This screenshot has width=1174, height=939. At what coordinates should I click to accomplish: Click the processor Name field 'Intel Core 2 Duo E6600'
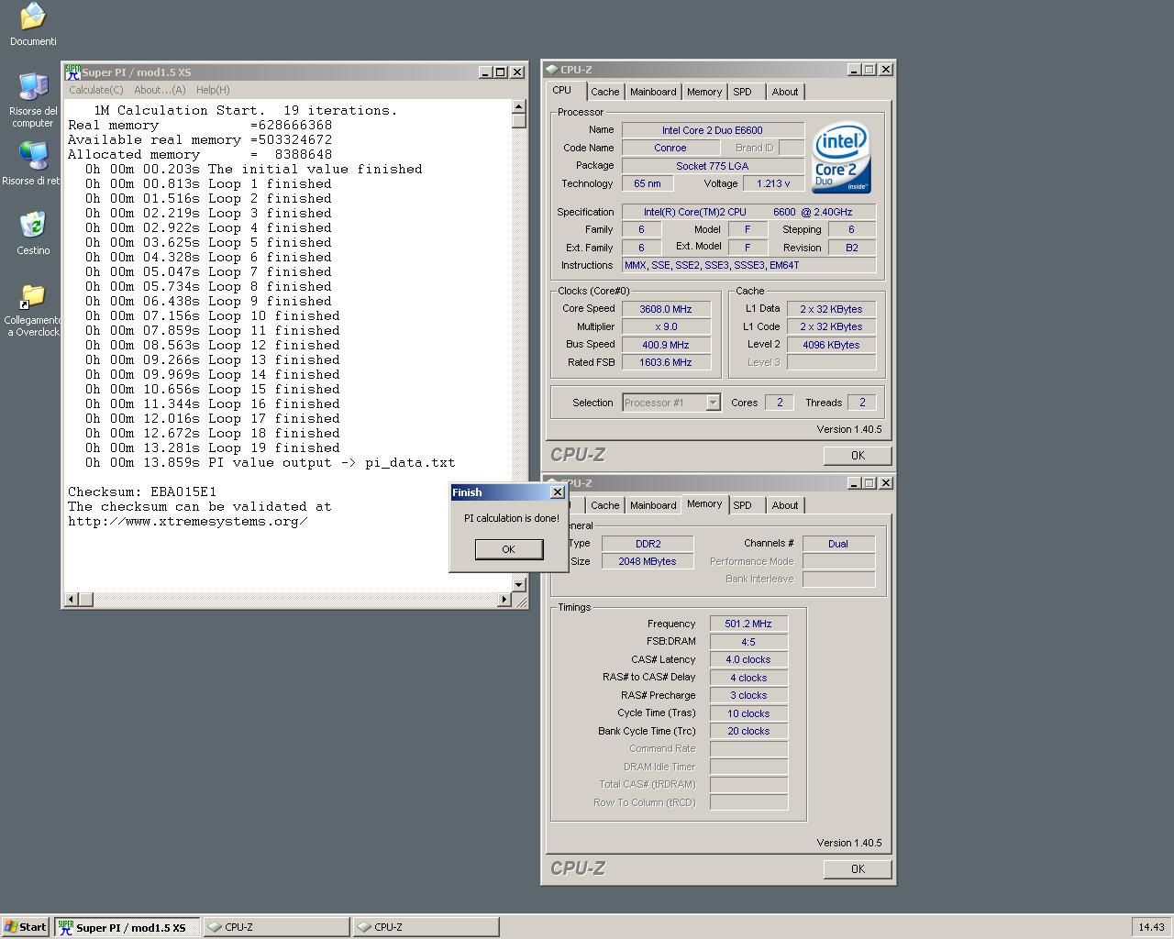click(713, 130)
